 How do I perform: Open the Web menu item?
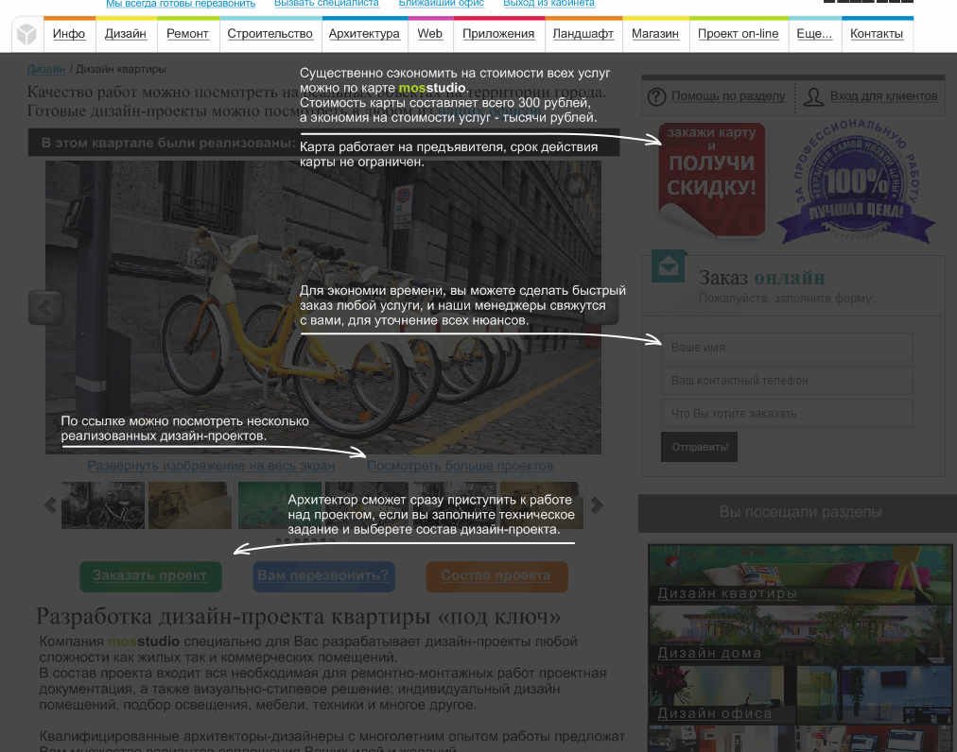point(430,34)
